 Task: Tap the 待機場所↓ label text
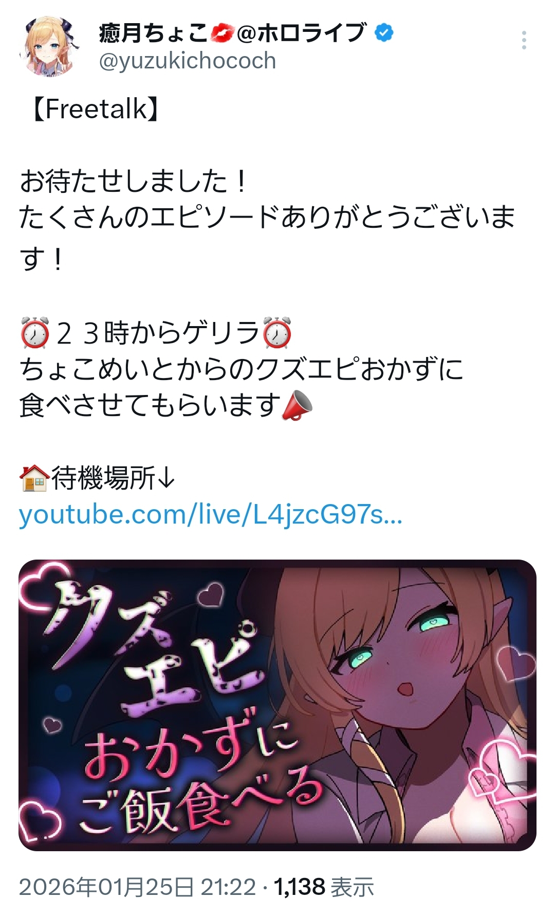[x=113, y=478]
